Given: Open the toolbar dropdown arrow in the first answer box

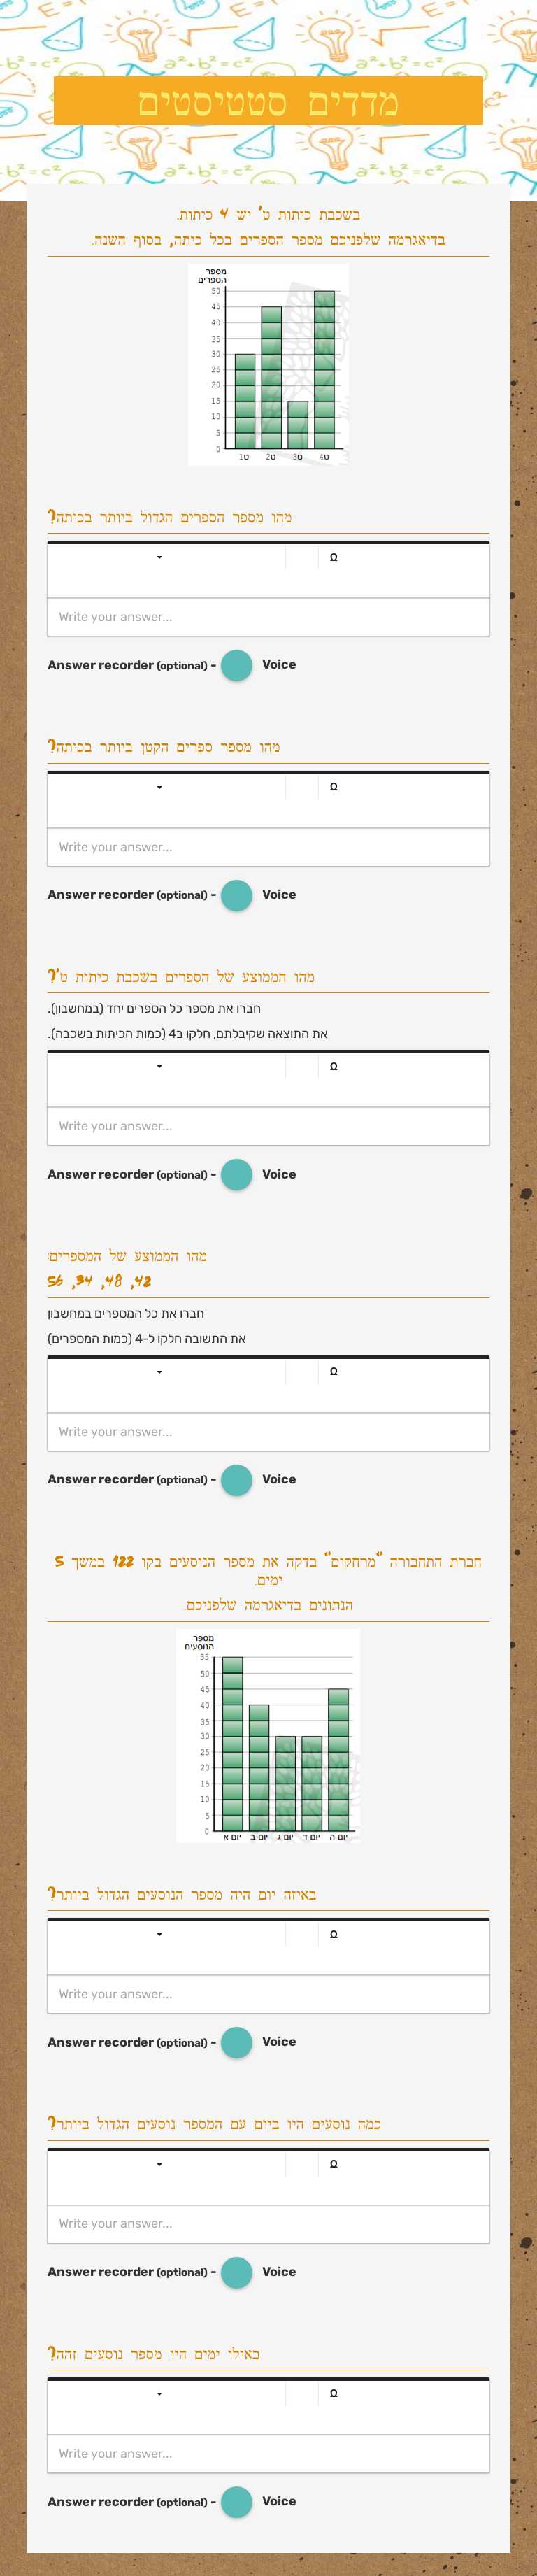Looking at the screenshot, I should point(159,558).
